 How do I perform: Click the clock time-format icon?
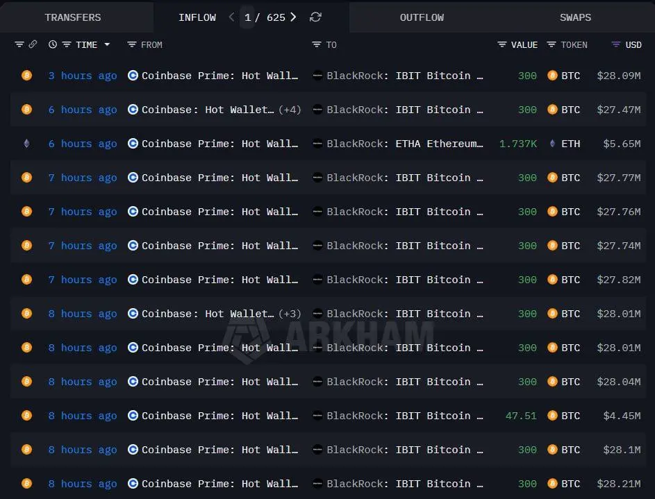tap(53, 44)
